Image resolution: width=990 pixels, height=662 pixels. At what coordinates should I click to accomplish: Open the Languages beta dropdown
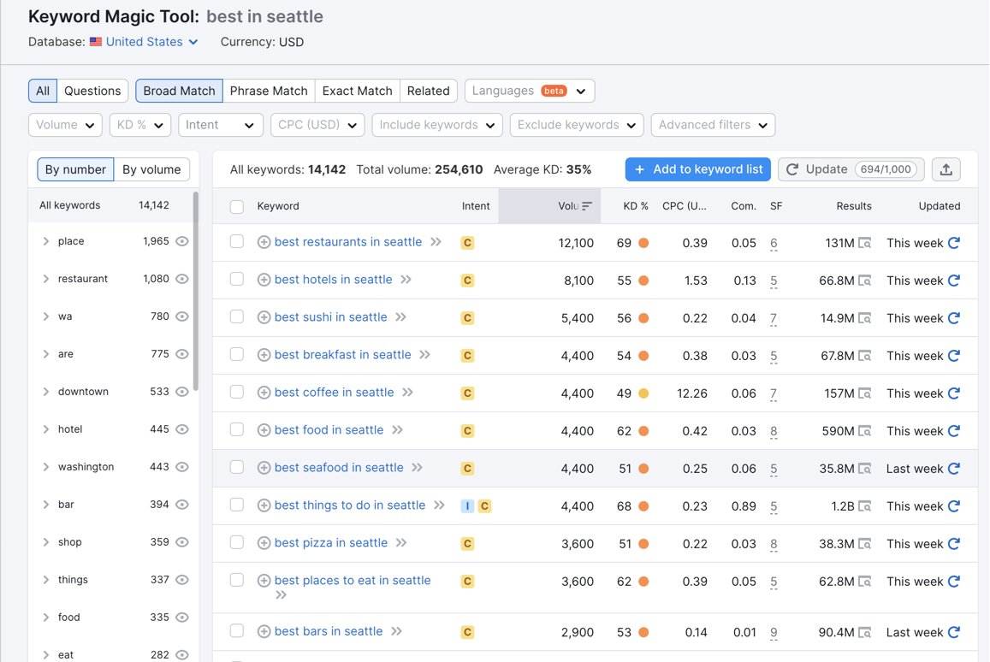530,91
